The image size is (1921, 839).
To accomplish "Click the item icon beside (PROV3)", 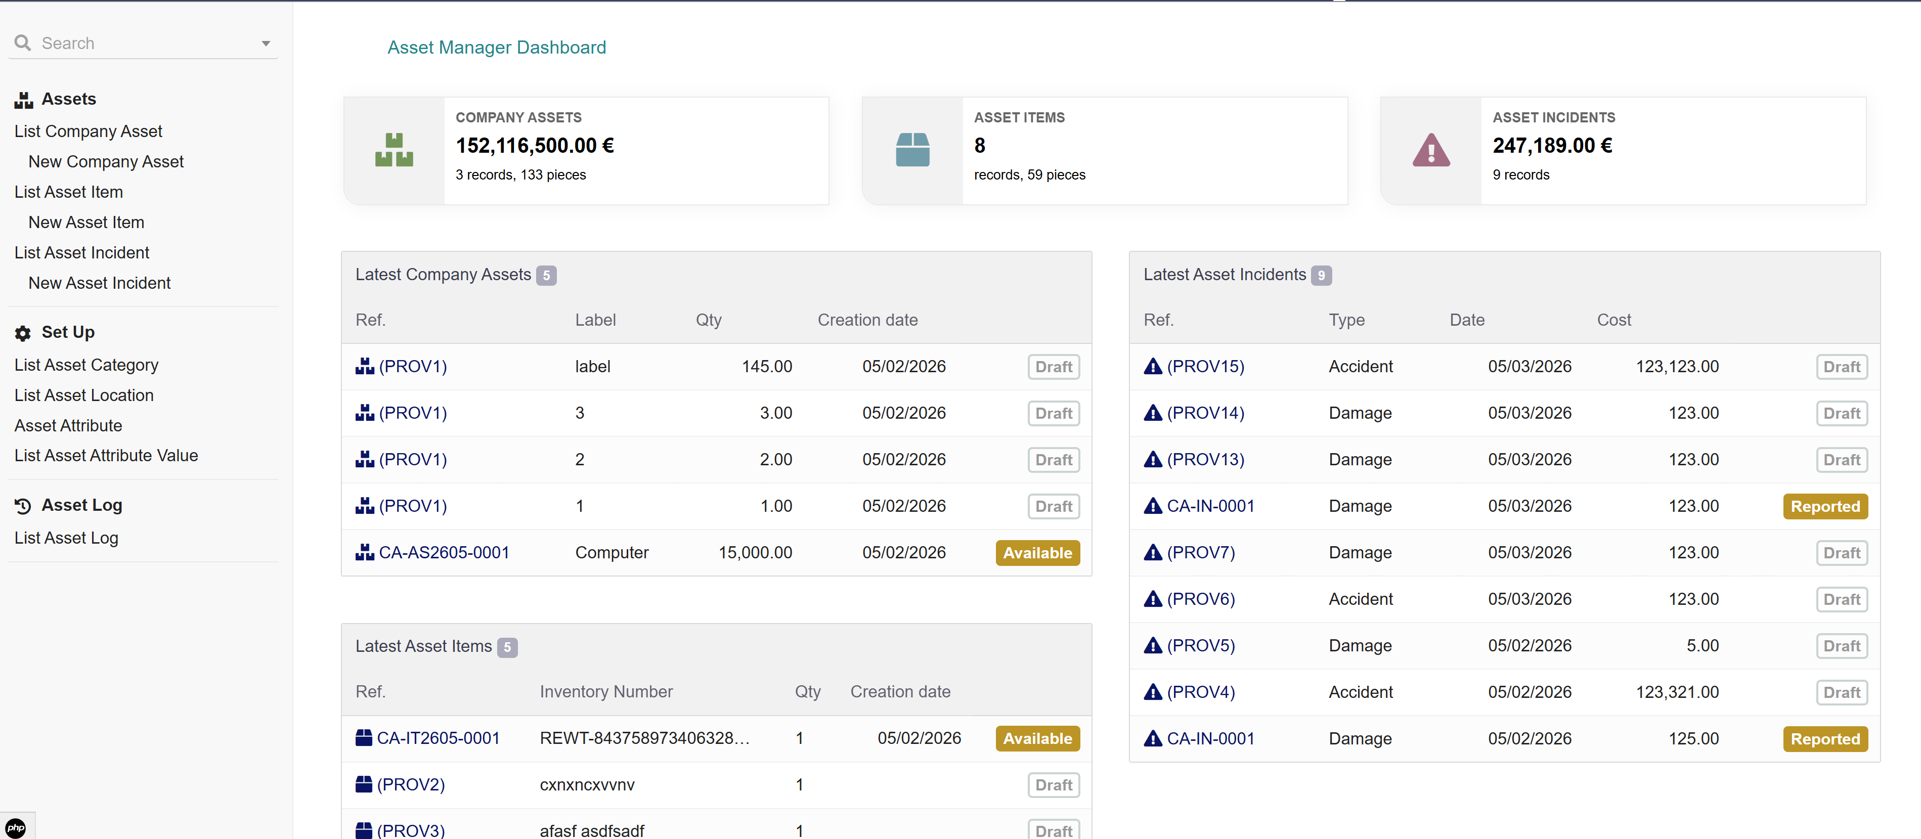I will (364, 830).
